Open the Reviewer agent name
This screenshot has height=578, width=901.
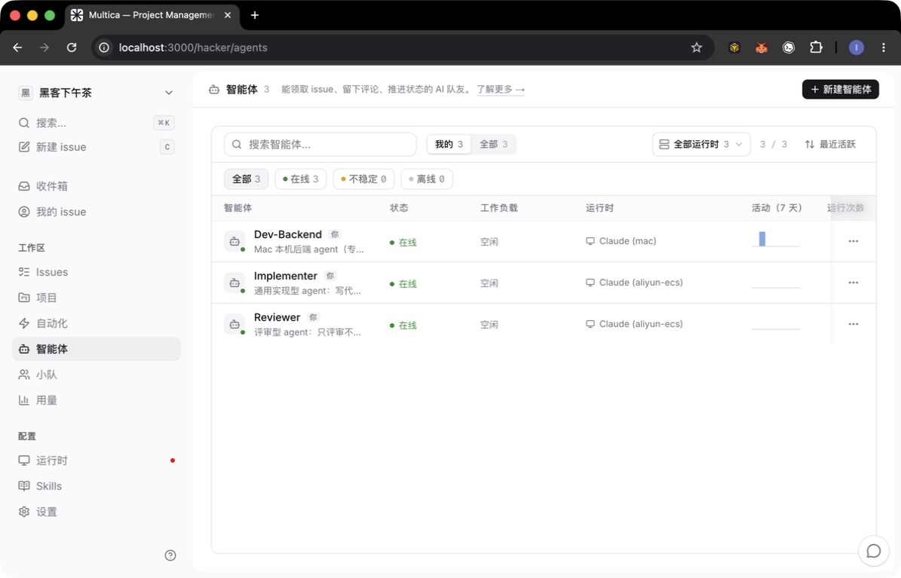click(x=277, y=317)
